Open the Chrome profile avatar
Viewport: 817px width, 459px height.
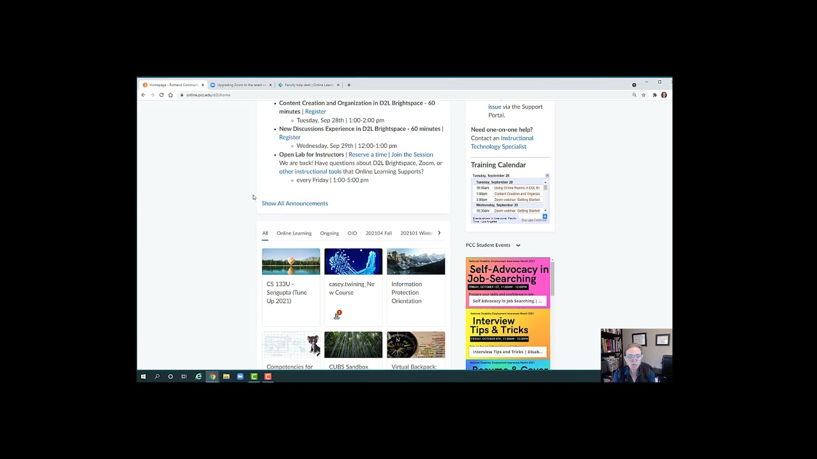point(664,95)
